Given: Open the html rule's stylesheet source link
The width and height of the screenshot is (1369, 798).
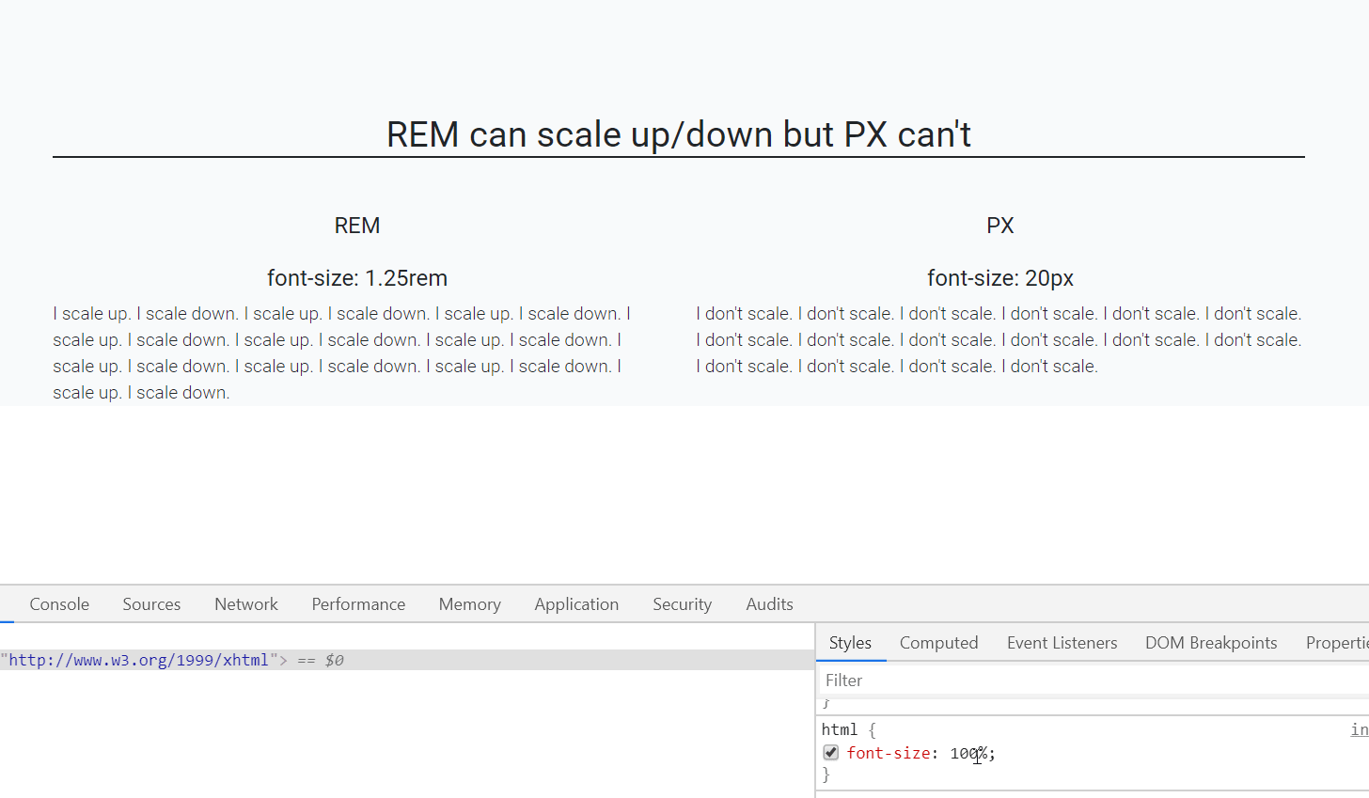Looking at the screenshot, I should click(1360, 729).
